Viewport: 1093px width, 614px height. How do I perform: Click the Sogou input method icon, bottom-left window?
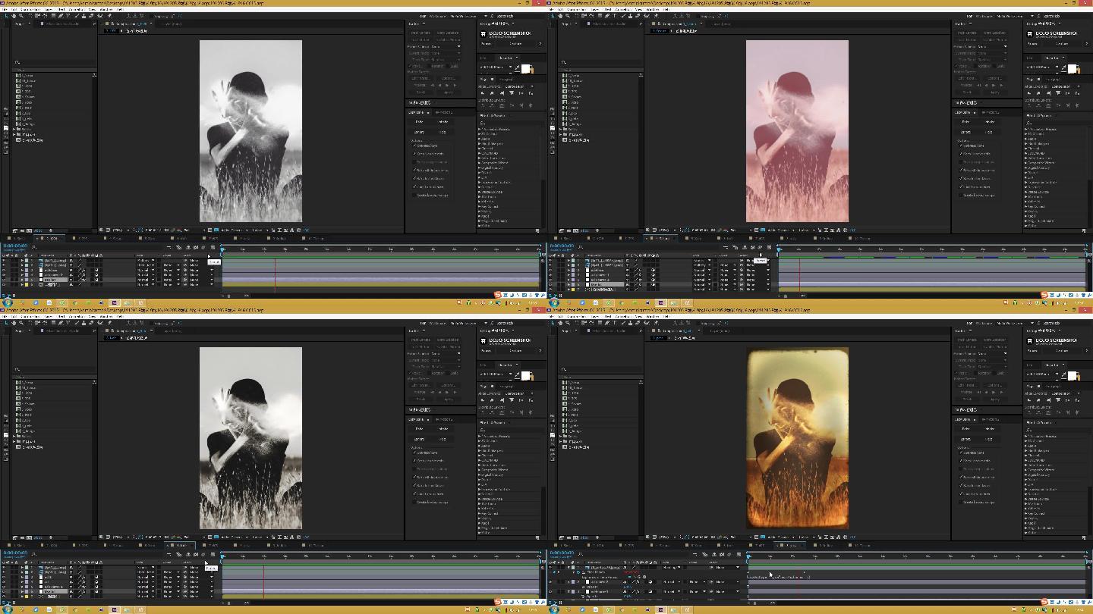click(x=498, y=601)
